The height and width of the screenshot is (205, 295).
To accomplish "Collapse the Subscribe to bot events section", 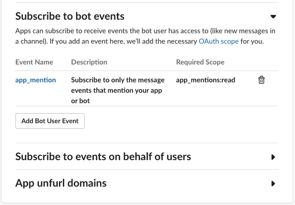I will click(273, 17).
